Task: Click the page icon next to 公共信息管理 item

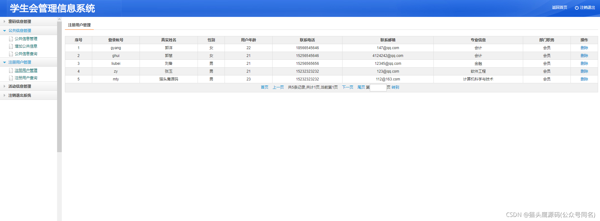Action: tap(11, 39)
